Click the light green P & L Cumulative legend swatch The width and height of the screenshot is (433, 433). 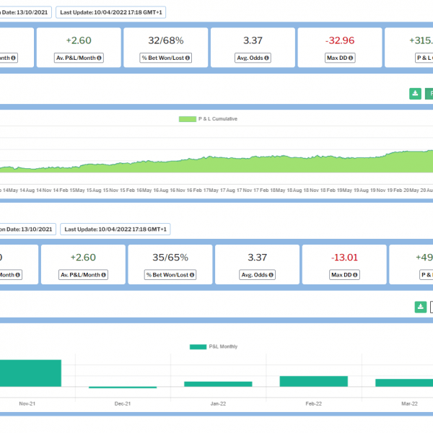pyautogui.click(x=187, y=119)
